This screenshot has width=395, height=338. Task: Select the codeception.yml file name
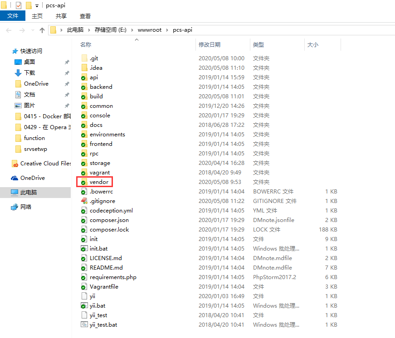(x=112, y=211)
